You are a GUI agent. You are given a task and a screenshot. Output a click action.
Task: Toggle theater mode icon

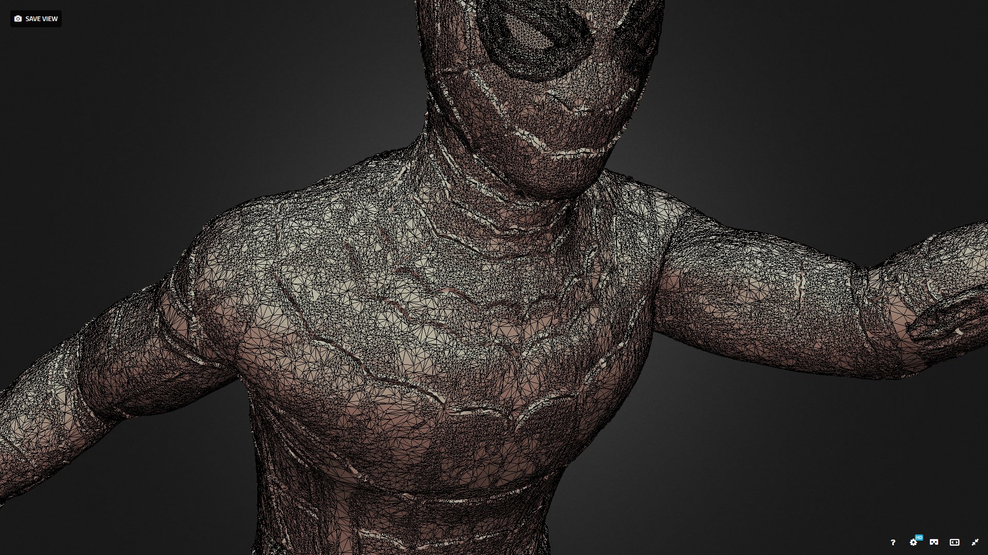pos(955,542)
